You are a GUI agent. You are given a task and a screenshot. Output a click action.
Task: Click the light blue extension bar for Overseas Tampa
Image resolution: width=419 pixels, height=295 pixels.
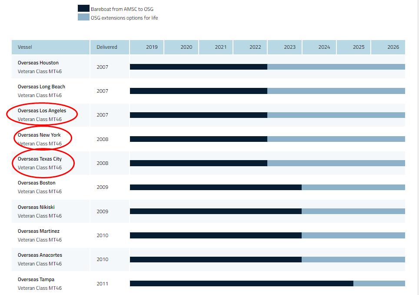coord(379,284)
